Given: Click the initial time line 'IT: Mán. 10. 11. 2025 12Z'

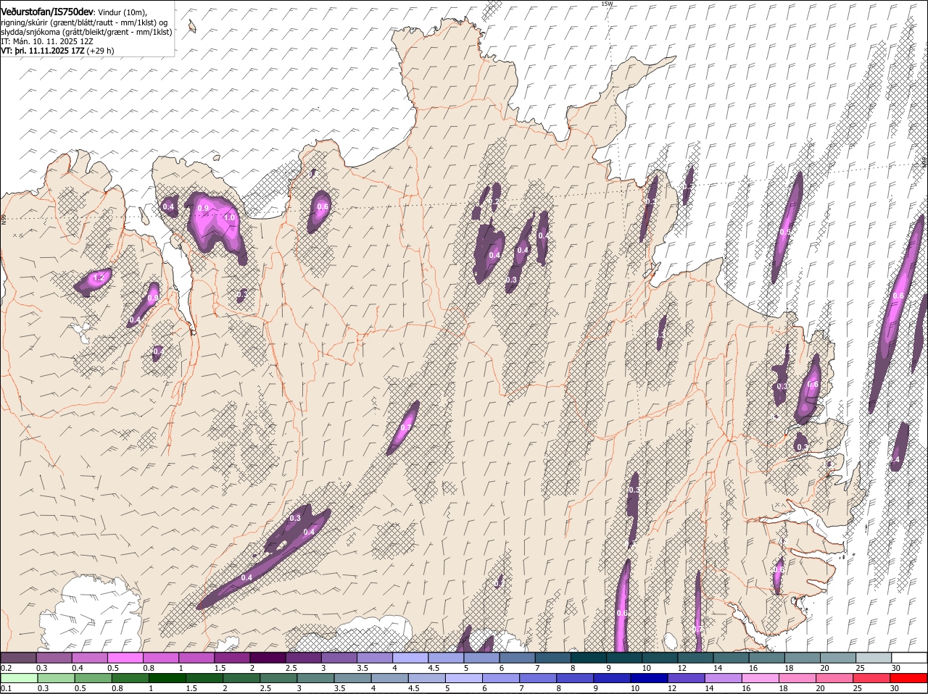Looking at the screenshot, I should 47,41.
